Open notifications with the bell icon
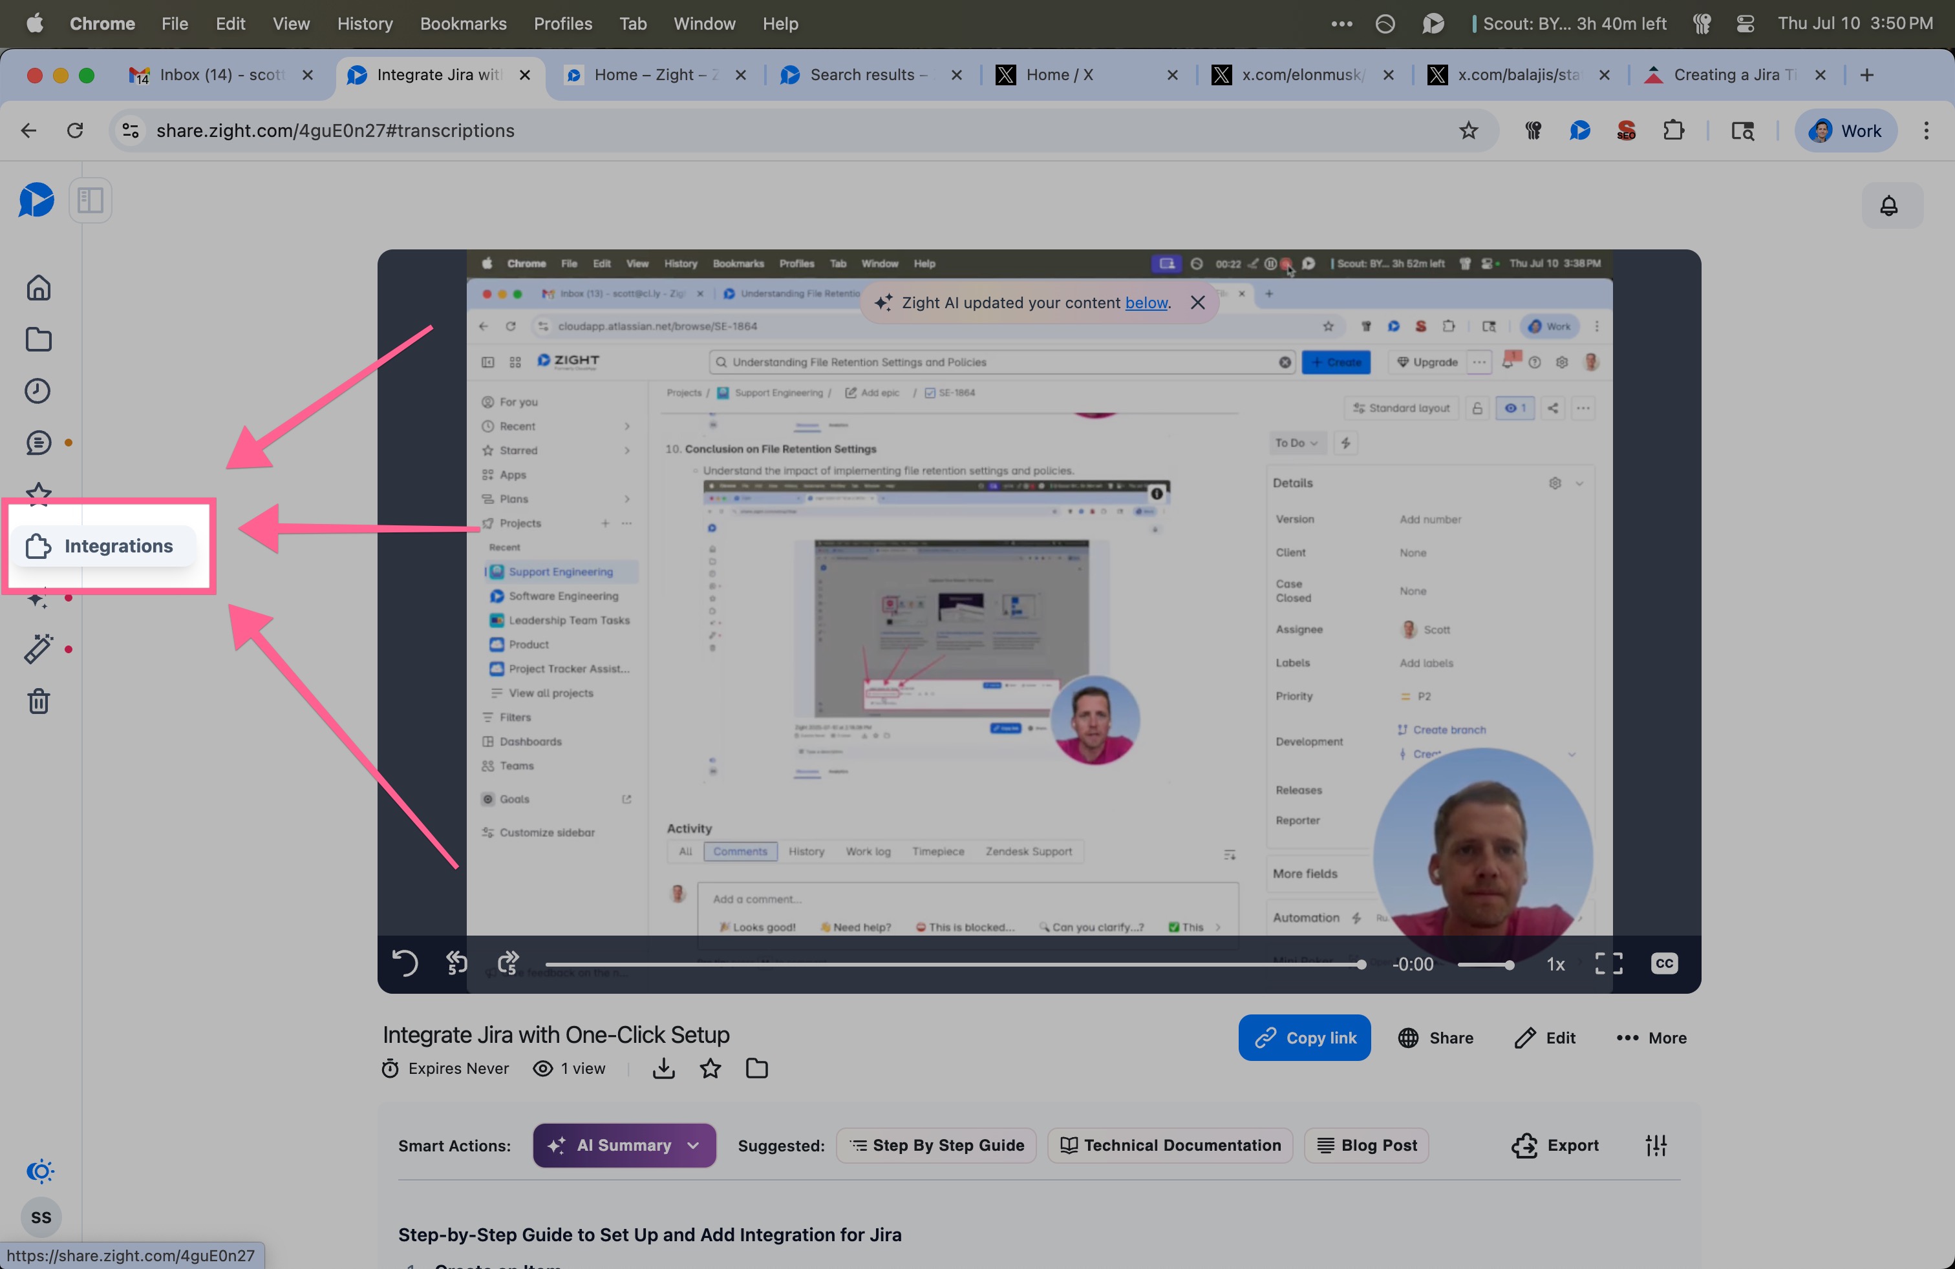Image resolution: width=1955 pixels, height=1269 pixels. click(1888, 205)
